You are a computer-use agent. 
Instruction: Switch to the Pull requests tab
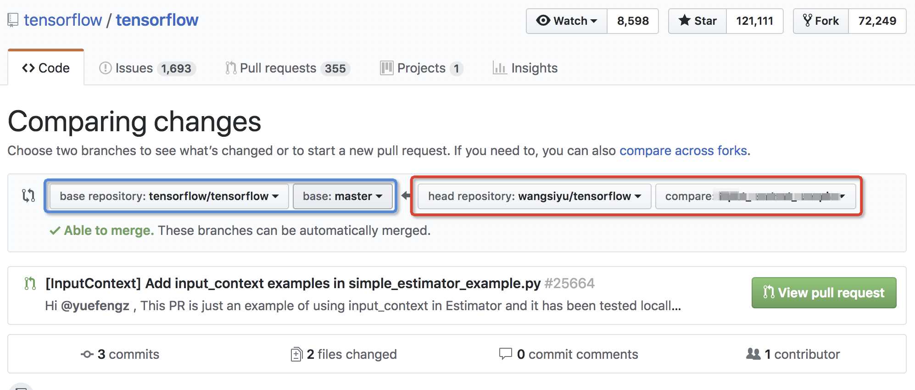pos(288,68)
